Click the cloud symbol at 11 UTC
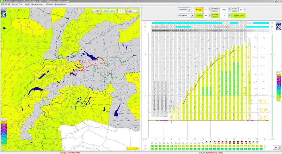282x154 pixels. (203, 143)
